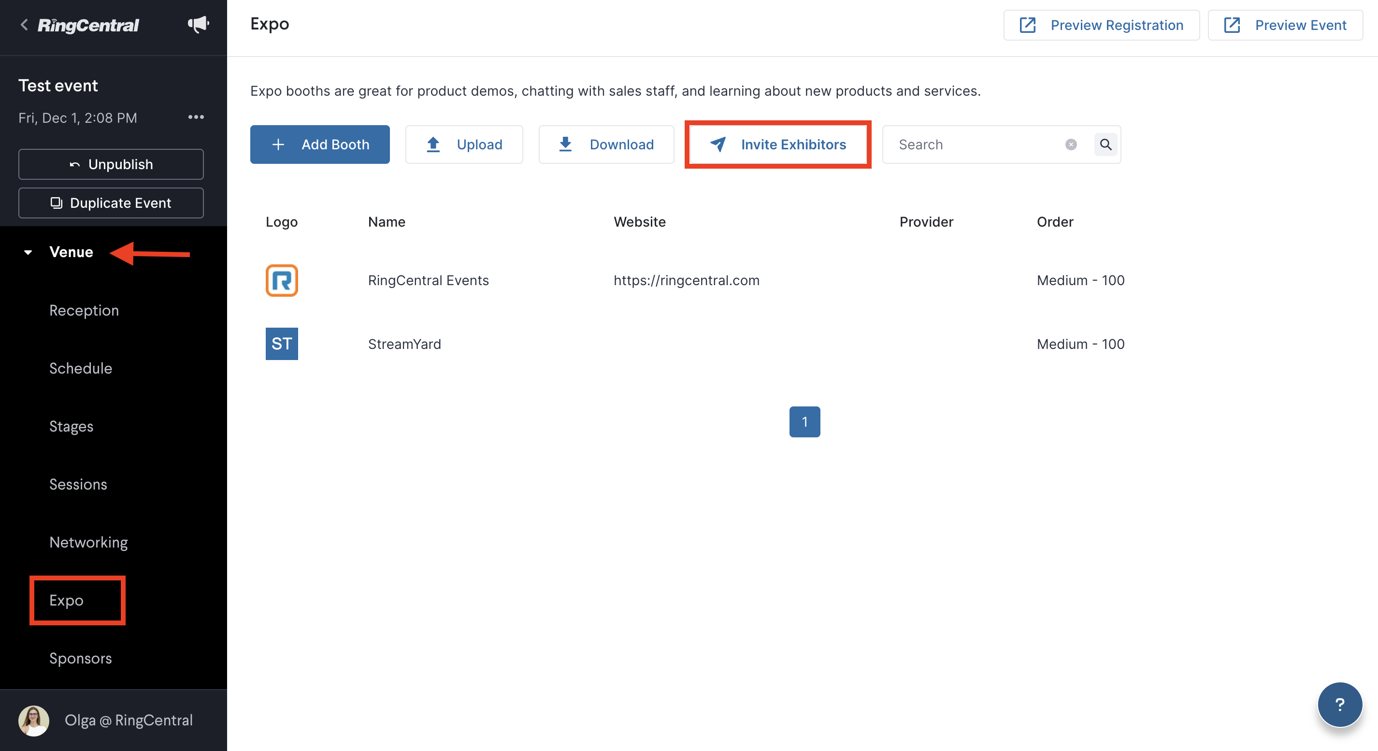The height and width of the screenshot is (751, 1378).
Task: Click the Name column header
Action: 387,222
